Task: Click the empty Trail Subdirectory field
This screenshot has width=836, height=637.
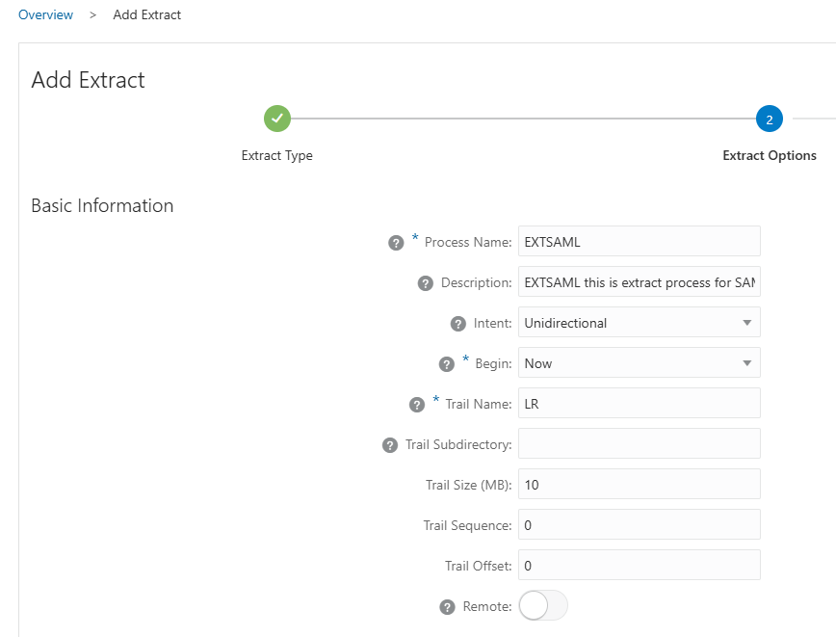Action: pyautogui.click(x=639, y=444)
